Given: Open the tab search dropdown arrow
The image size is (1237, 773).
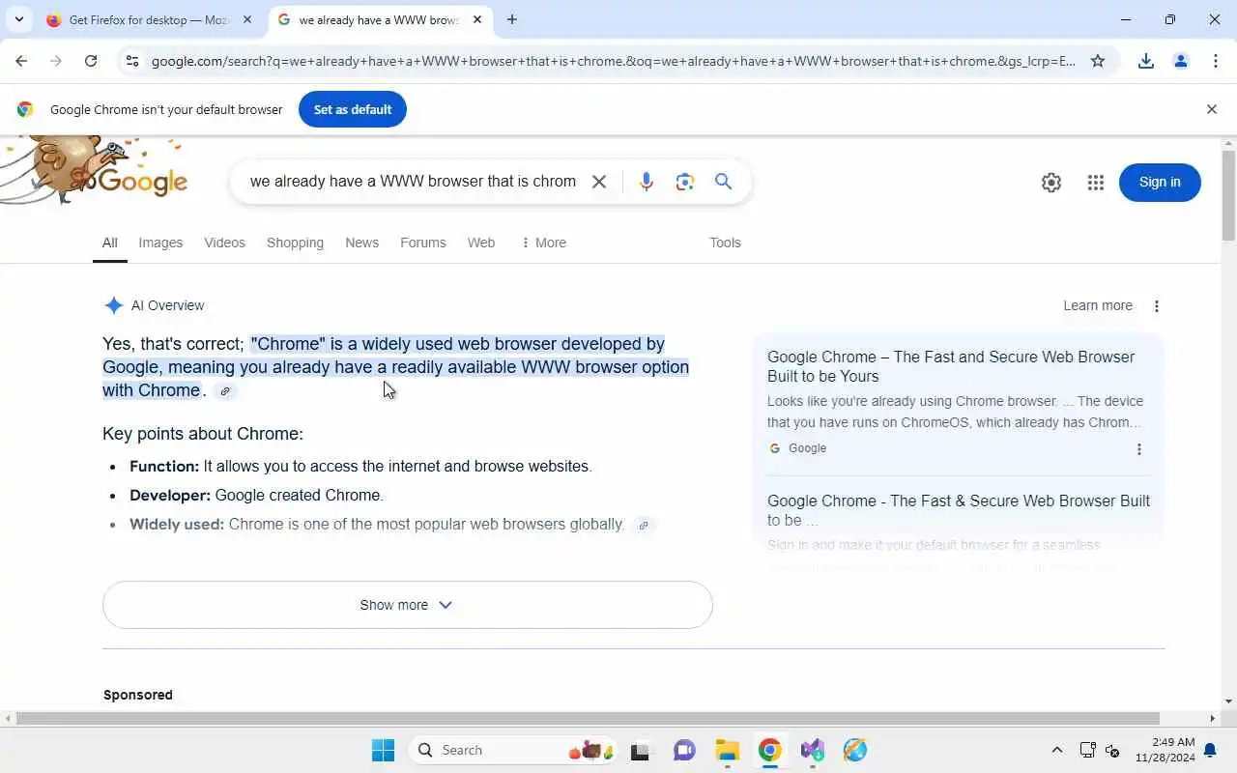Looking at the screenshot, I should [18, 19].
